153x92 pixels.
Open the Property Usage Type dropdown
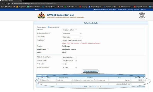[70, 57]
